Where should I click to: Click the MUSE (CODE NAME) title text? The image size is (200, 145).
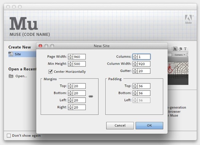(x=30, y=34)
